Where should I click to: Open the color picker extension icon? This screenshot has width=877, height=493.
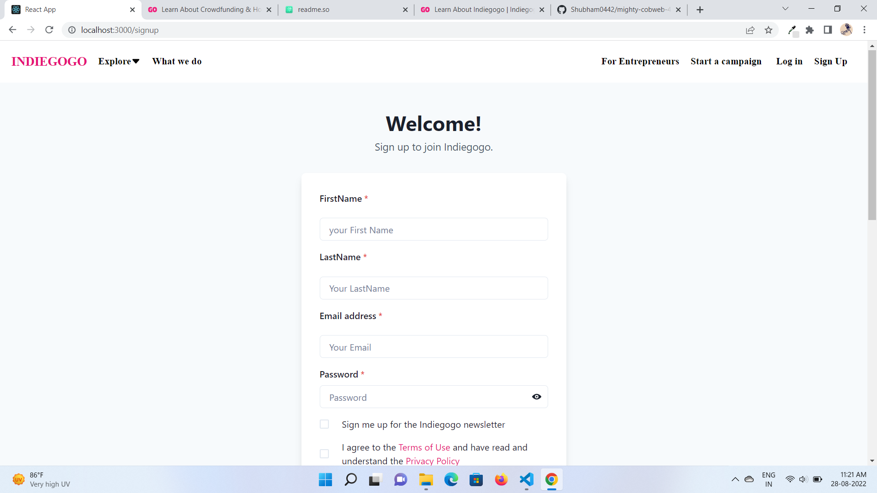pos(792,30)
